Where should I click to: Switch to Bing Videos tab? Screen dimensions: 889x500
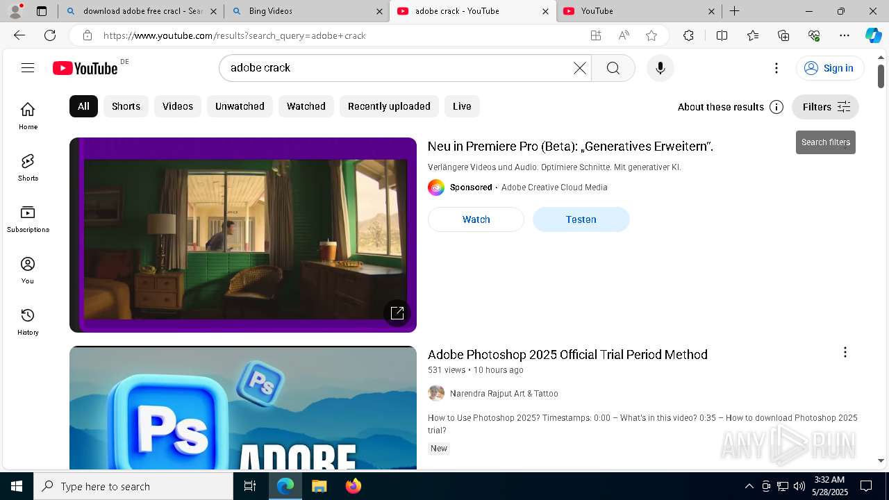307,11
